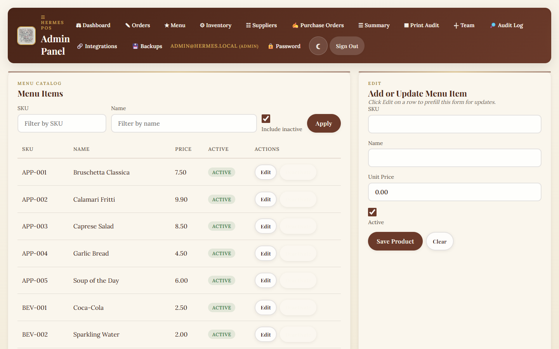559x349 pixels.
Task: Open the Dashboard page
Action: tap(93, 25)
